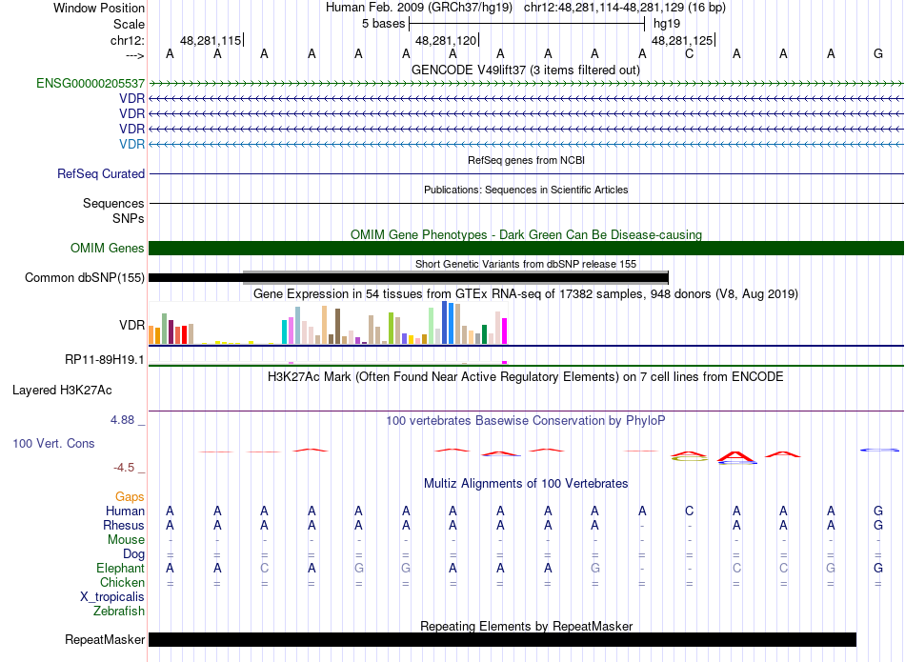Click the G base in the reference sequence
The height and width of the screenshot is (662, 905).
[878, 53]
